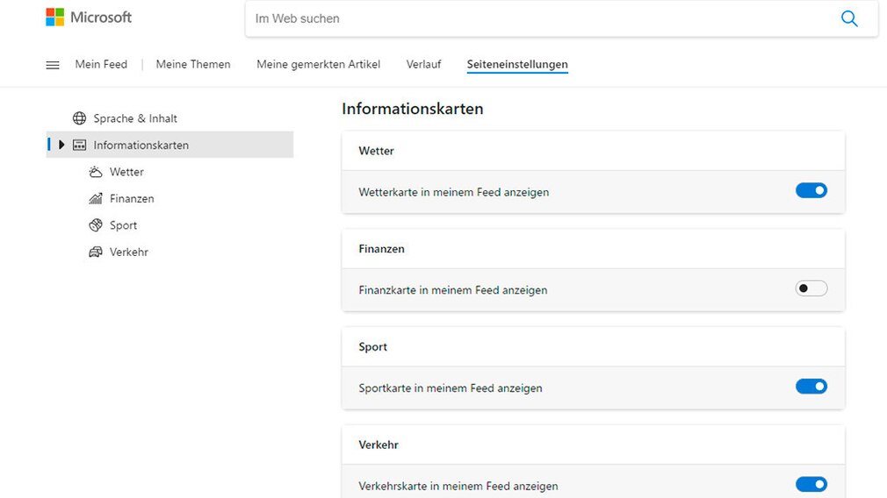The image size is (887, 498).
Task: Collapse the Informationskarten tree arrow
Action: 61,145
